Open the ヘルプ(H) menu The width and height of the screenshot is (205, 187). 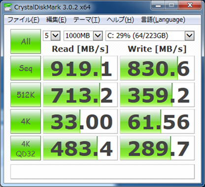point(120,20)
